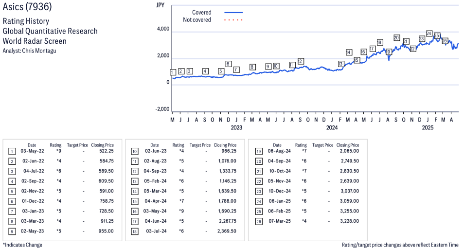This screenshot has width=464, height=248.
Task: Click the 07-Mar-25 date cell
Action: pos(280,221)
